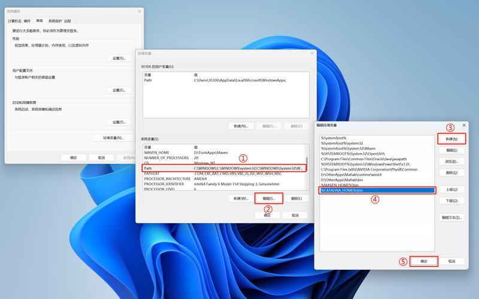This screenshot has width=479, height=299.
Task: Click 确定 in the System Properties window
Action: coord(74,158)
